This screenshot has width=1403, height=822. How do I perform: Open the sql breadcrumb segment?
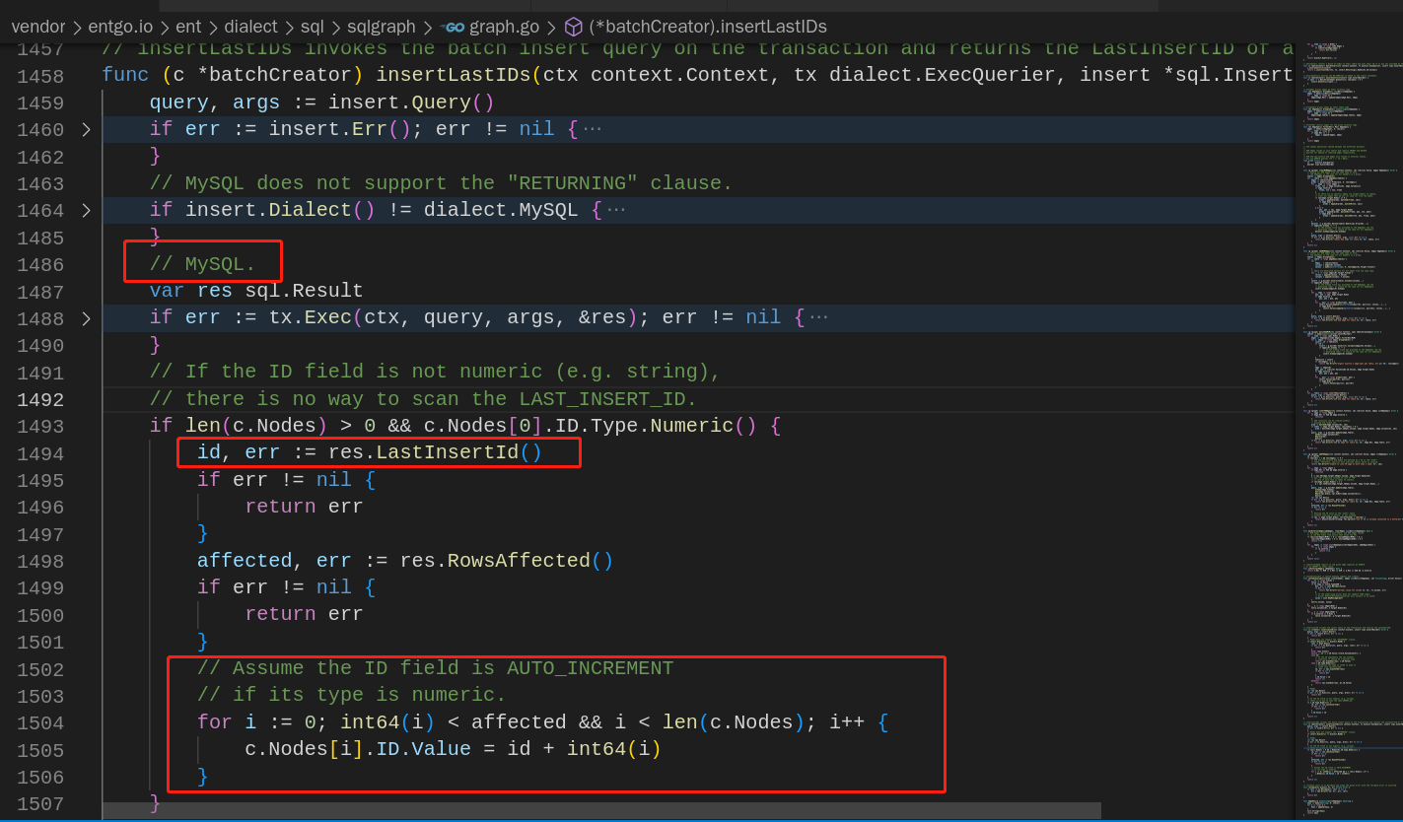point(314,27)
